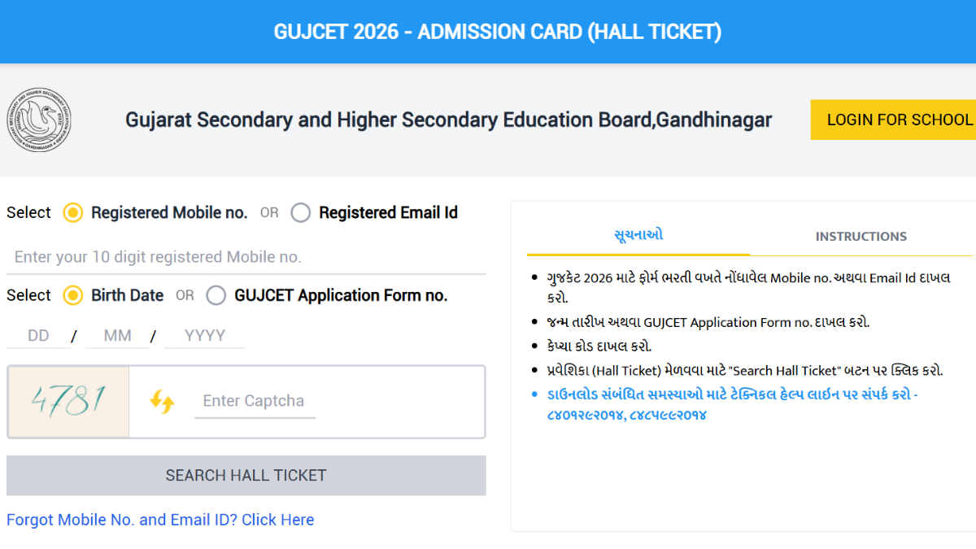Click the MM month input field
The image size is (976, 549).
click(x=117, y=336)
